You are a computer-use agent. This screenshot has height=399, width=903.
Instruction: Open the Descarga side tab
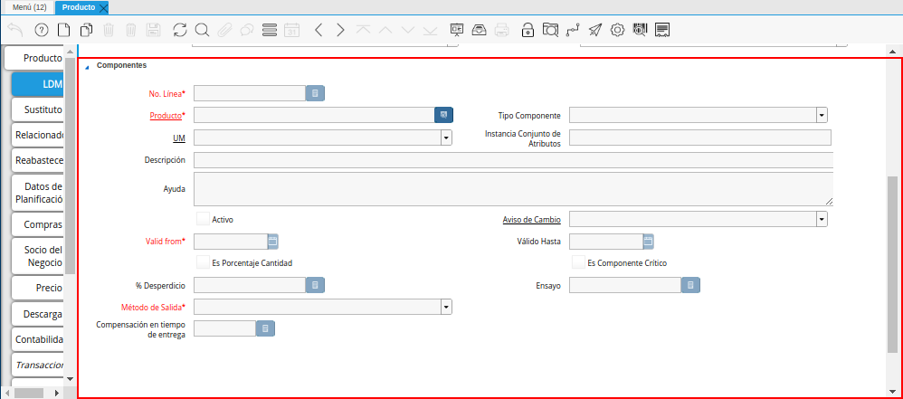(38, 314)
